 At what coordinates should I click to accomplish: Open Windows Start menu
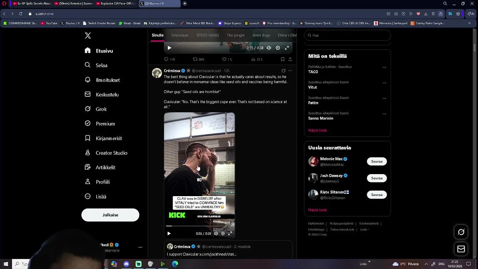pos(6,264)
